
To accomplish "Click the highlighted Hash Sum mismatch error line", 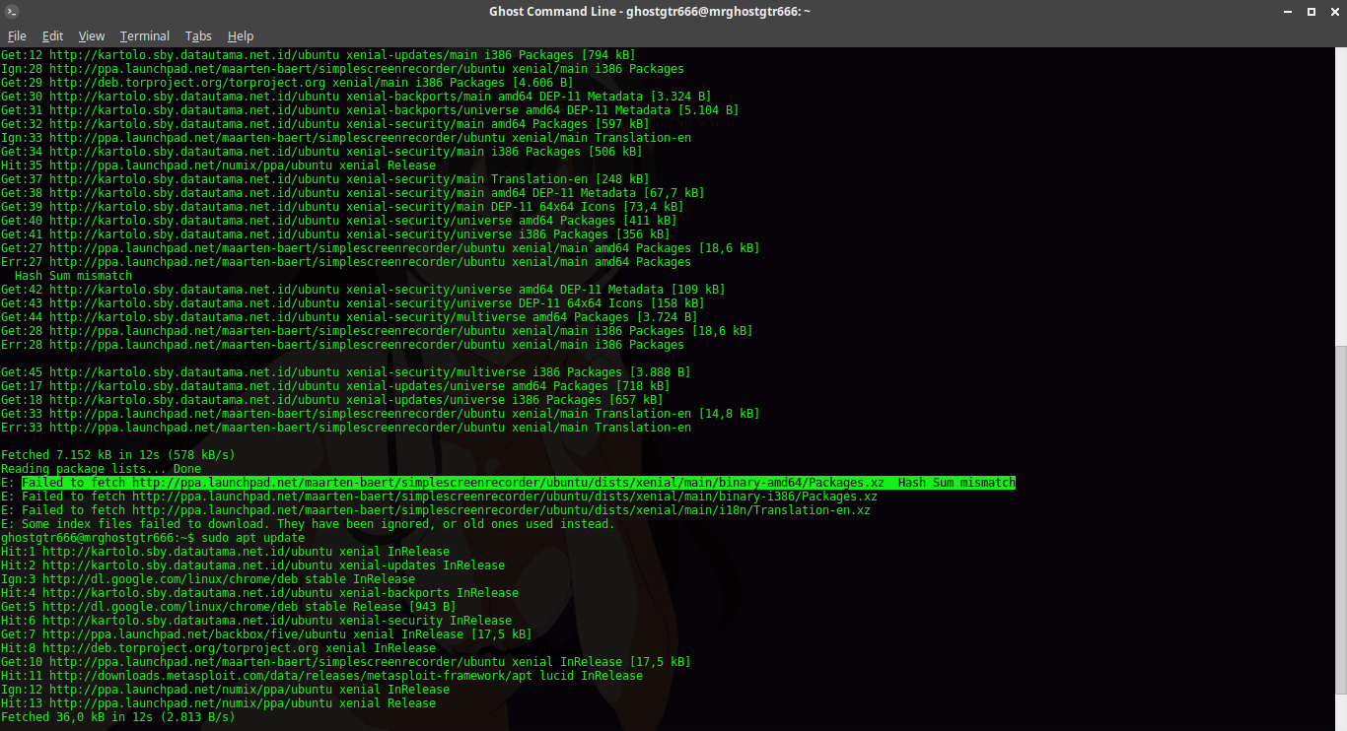I will 513,482.
